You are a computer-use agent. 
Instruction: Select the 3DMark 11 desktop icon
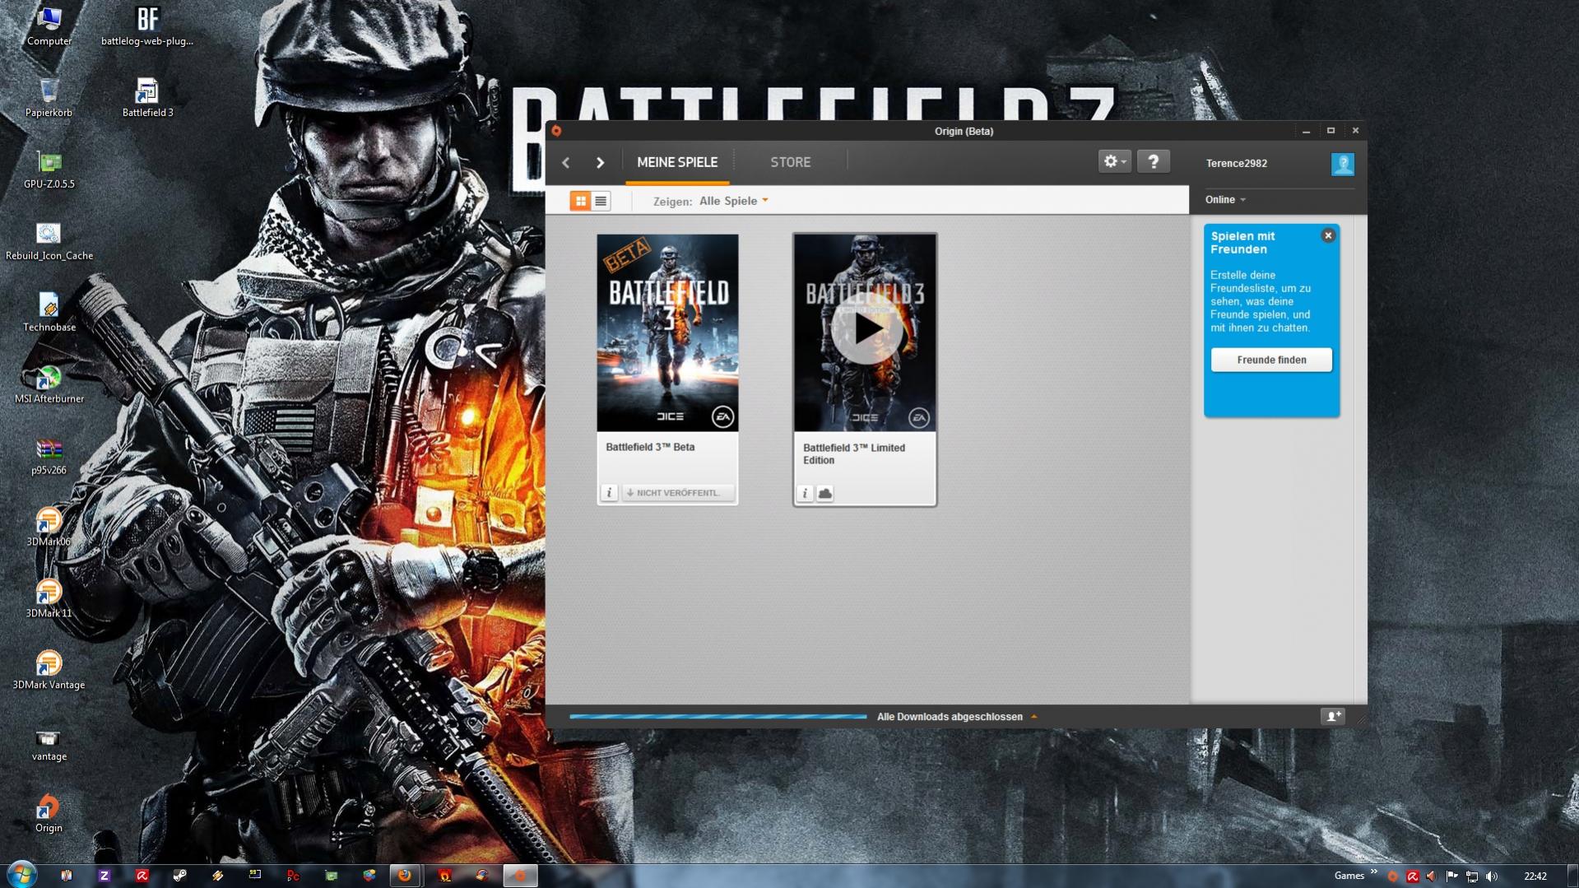coord(49,599)
